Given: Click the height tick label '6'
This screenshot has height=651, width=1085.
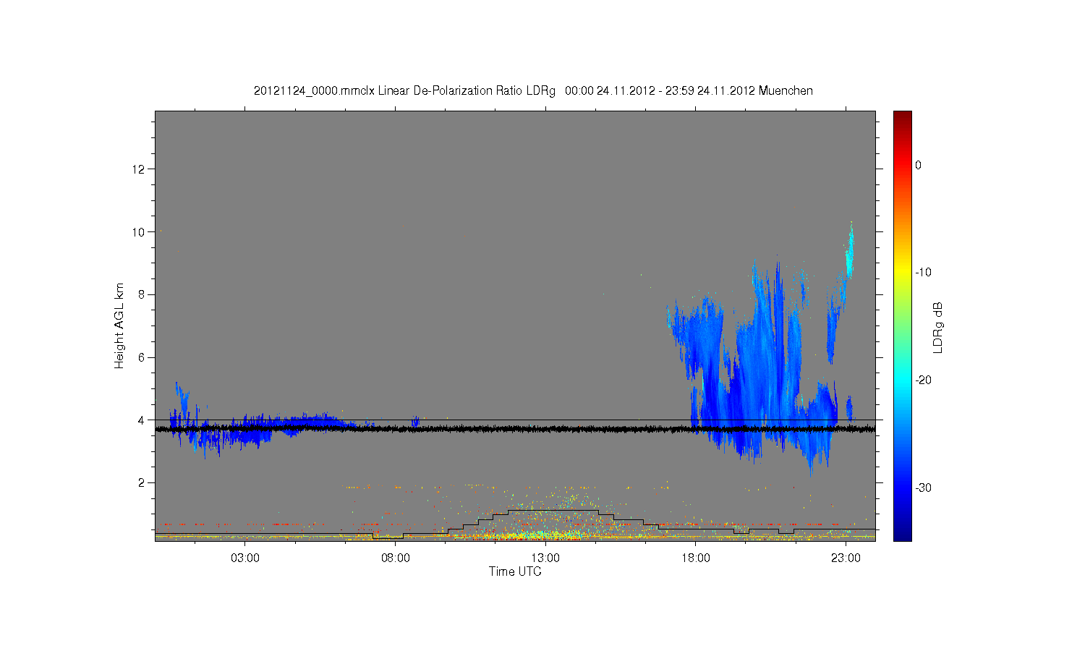Looking at the screenshot, I should tap(142, 357).
